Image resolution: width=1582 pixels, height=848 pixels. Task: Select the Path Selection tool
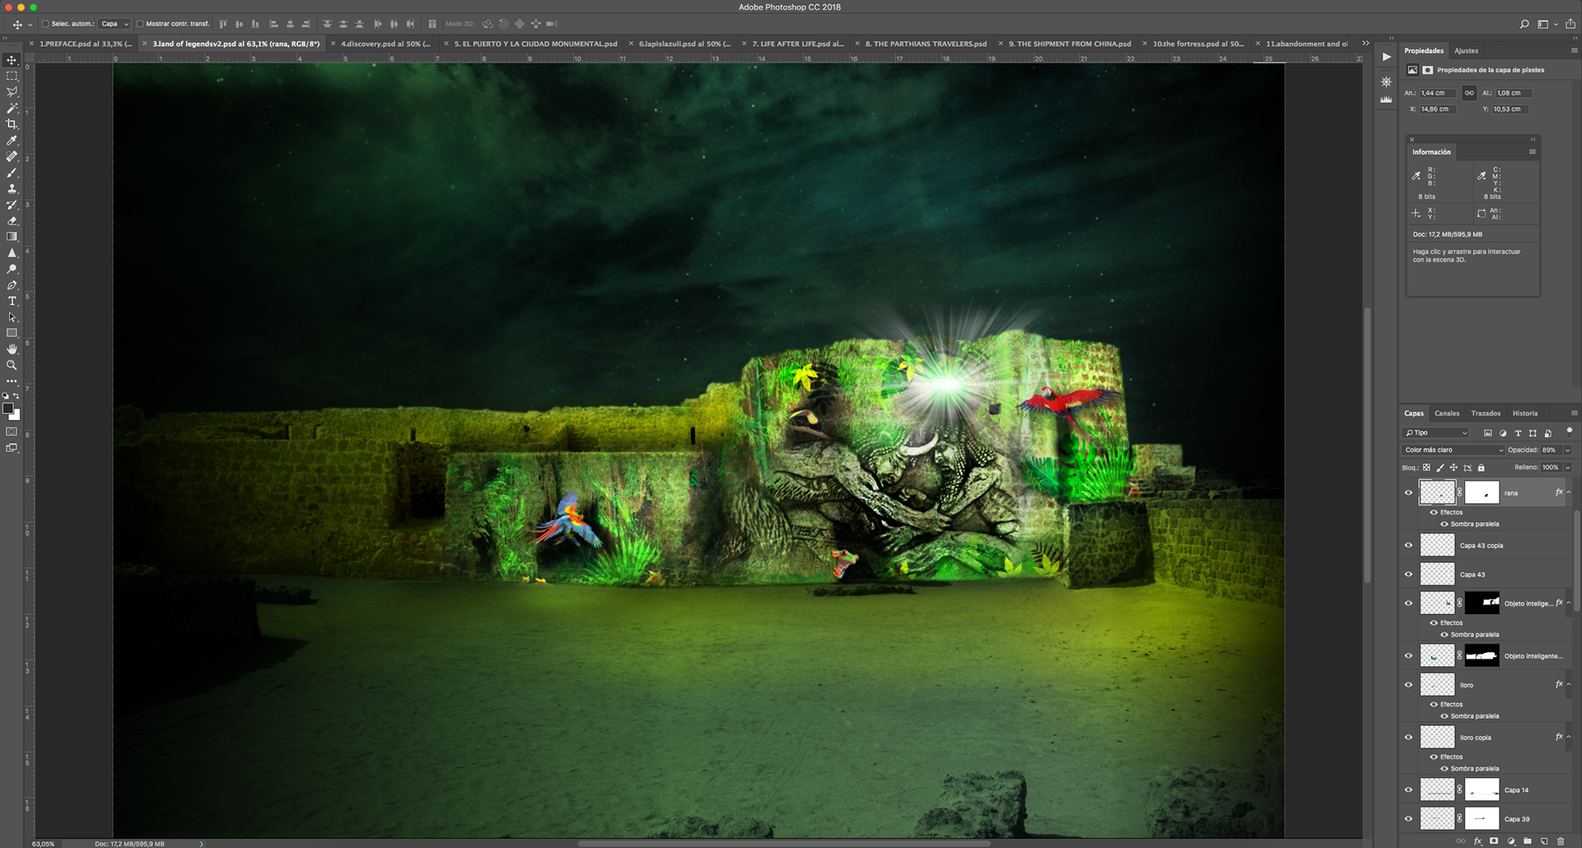[x=12, y=317]
